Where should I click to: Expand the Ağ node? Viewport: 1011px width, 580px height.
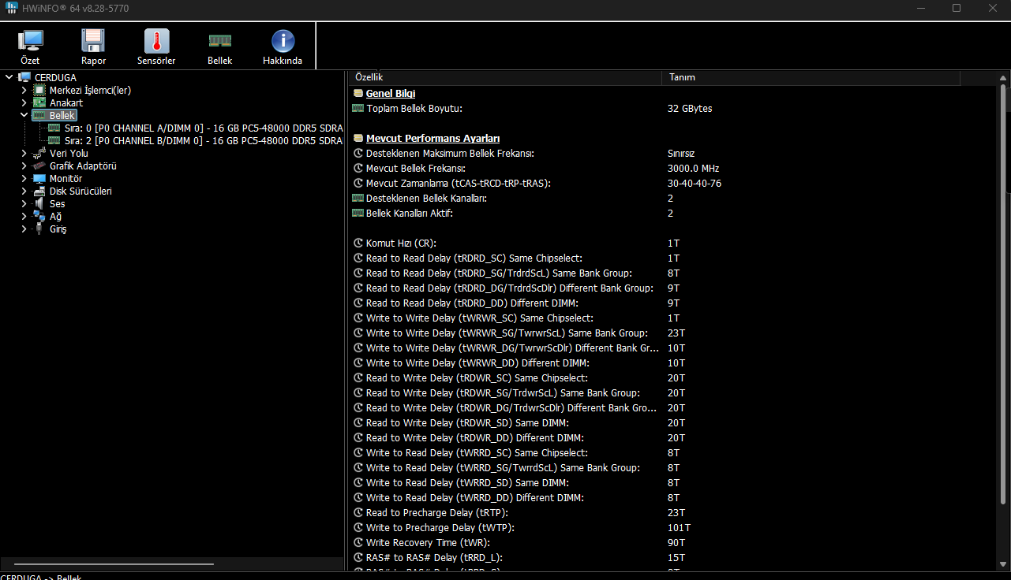24,216
